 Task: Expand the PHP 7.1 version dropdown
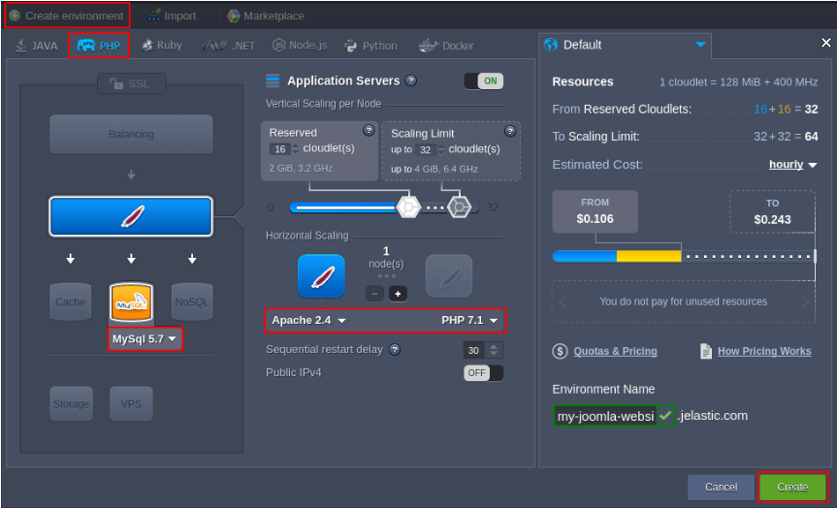[x=470, y=320]
